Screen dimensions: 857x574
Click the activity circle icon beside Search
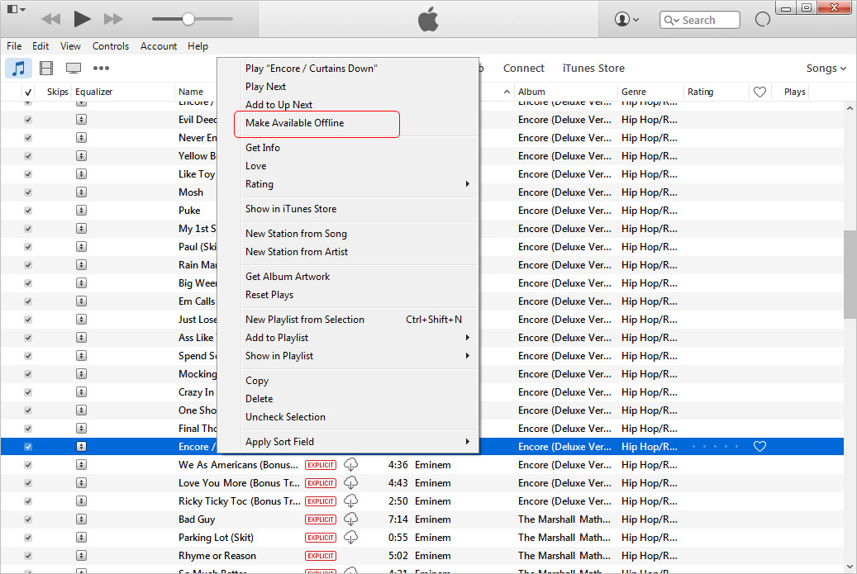click(763, 19)
